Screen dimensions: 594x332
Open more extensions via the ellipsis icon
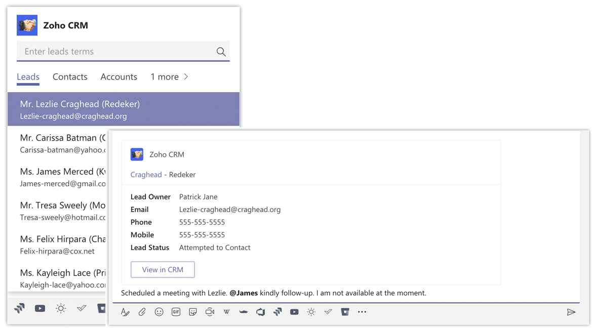pyautogui.click(x=362, y=312)
